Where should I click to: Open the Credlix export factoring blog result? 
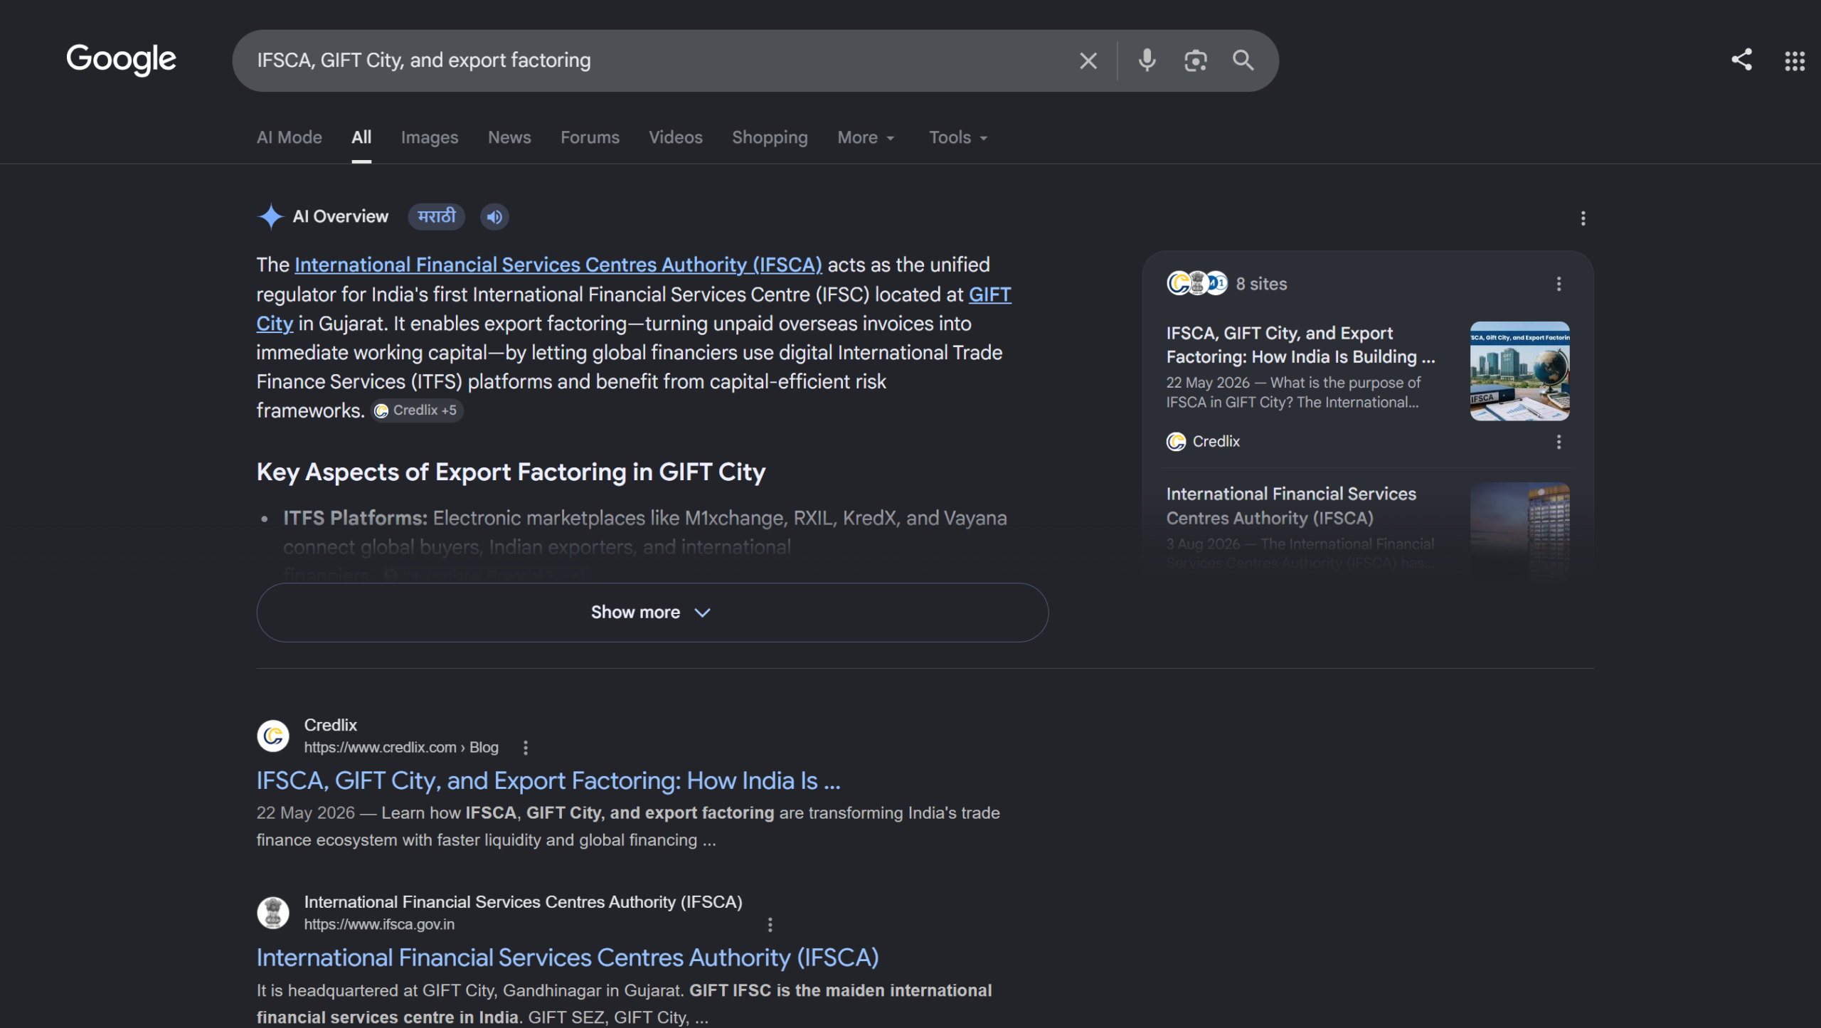coord(548,781)
